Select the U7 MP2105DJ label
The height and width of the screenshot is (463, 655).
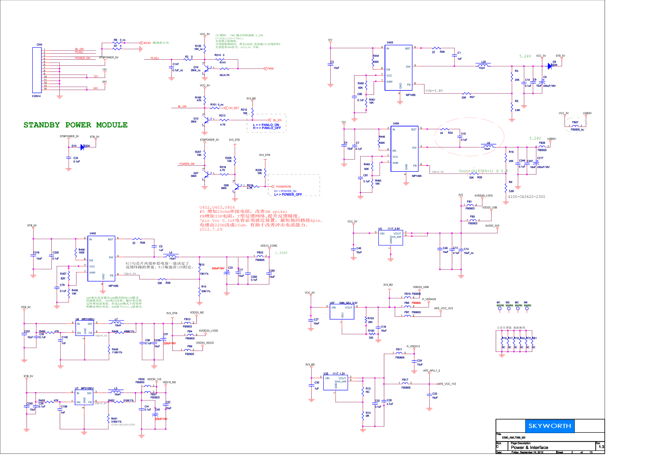click(84, 388)
